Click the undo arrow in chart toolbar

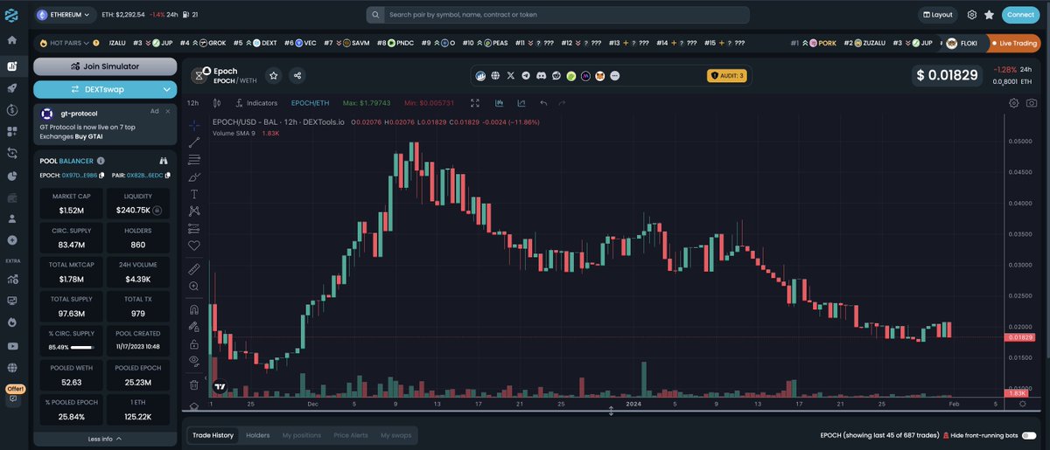543,103
